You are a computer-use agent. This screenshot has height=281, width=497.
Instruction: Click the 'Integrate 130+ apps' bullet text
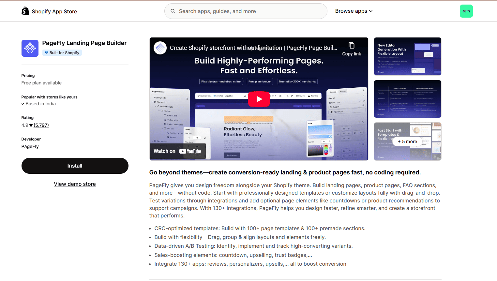pyautogui.click(x=250, y=264)
